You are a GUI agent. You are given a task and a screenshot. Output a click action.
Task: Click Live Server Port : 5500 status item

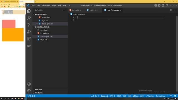coord(138,96)
